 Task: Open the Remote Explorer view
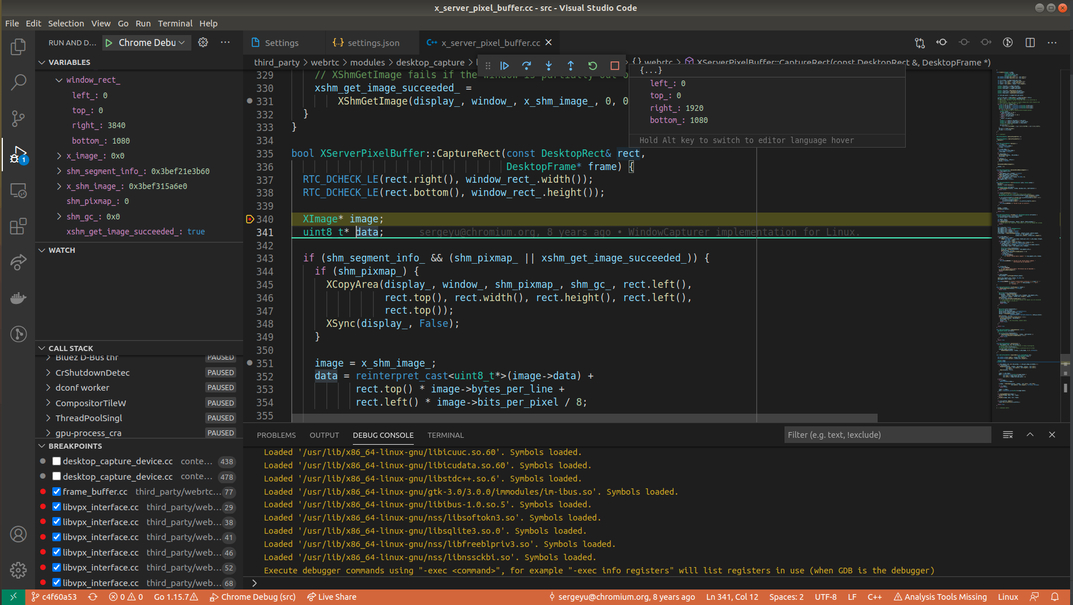18,191
